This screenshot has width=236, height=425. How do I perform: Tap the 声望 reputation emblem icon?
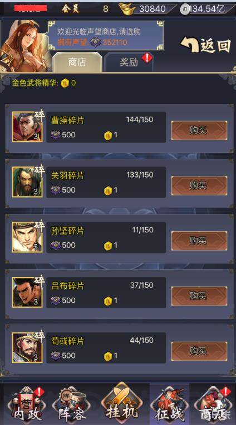tap(95, 42)
